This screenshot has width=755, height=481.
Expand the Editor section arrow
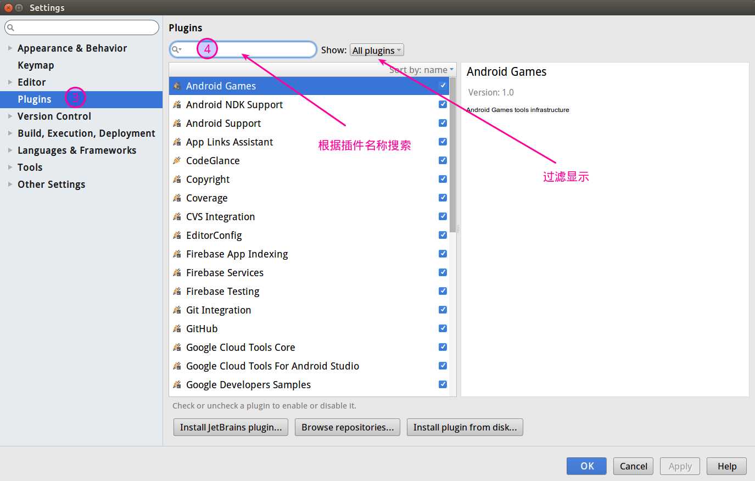pos(10,82)
